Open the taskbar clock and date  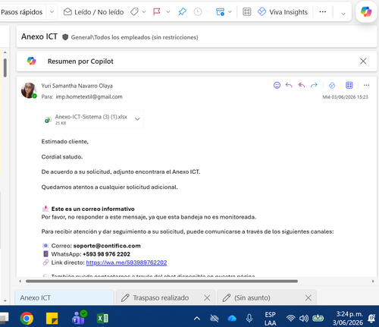348,318
